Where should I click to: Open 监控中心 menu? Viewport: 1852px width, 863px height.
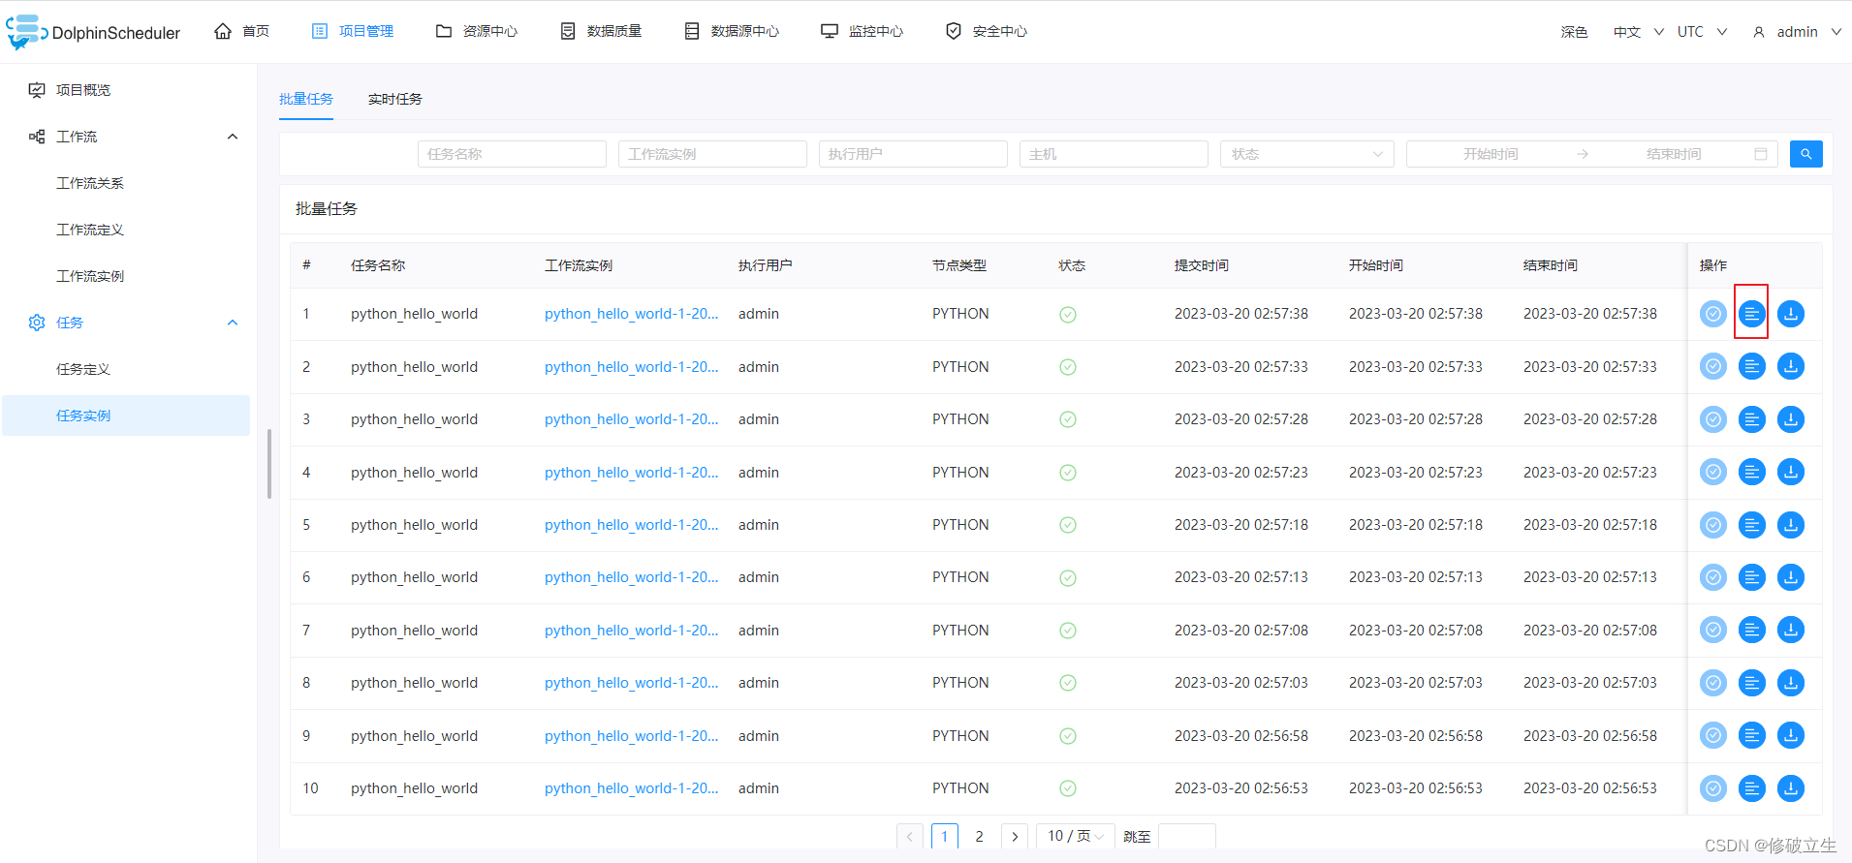coord(862,32)
